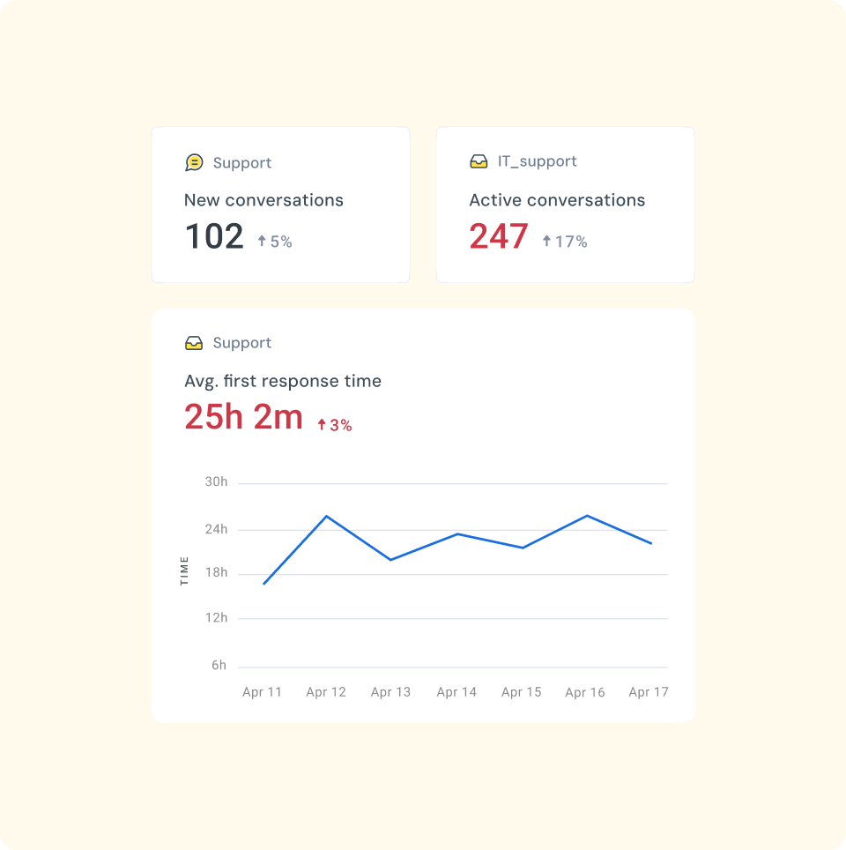Select the New conversations count 102

coord(214,237)
